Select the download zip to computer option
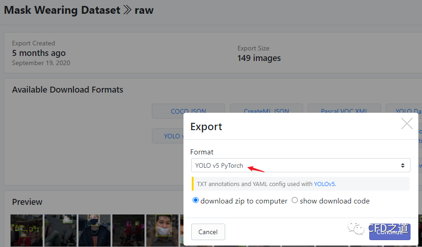The width and height of the screenshot is (422, 247). coord(196,201)
